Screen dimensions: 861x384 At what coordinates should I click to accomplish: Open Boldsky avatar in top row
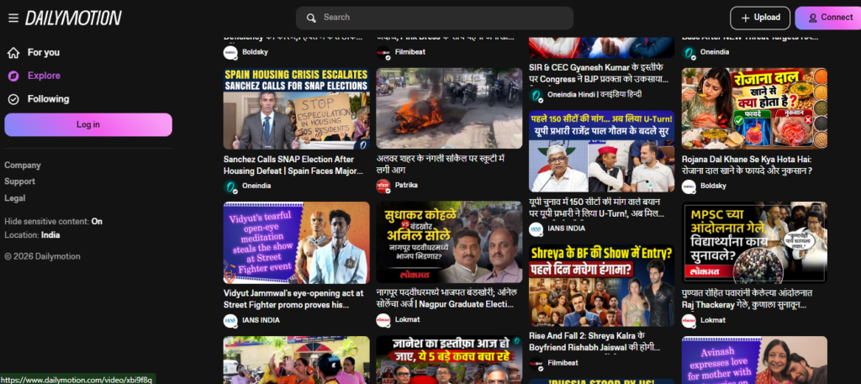230,53
